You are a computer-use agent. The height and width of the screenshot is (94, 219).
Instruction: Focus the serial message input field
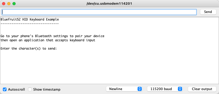(99, 12)
